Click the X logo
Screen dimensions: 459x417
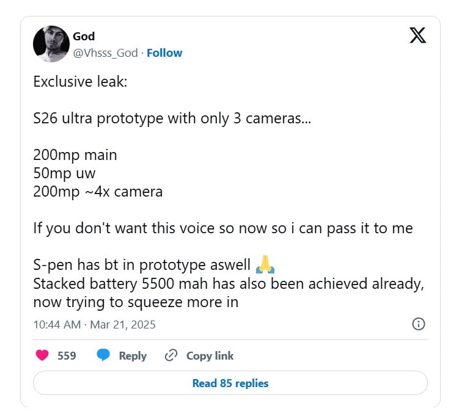pyautogui.click(x=417, y=36)
